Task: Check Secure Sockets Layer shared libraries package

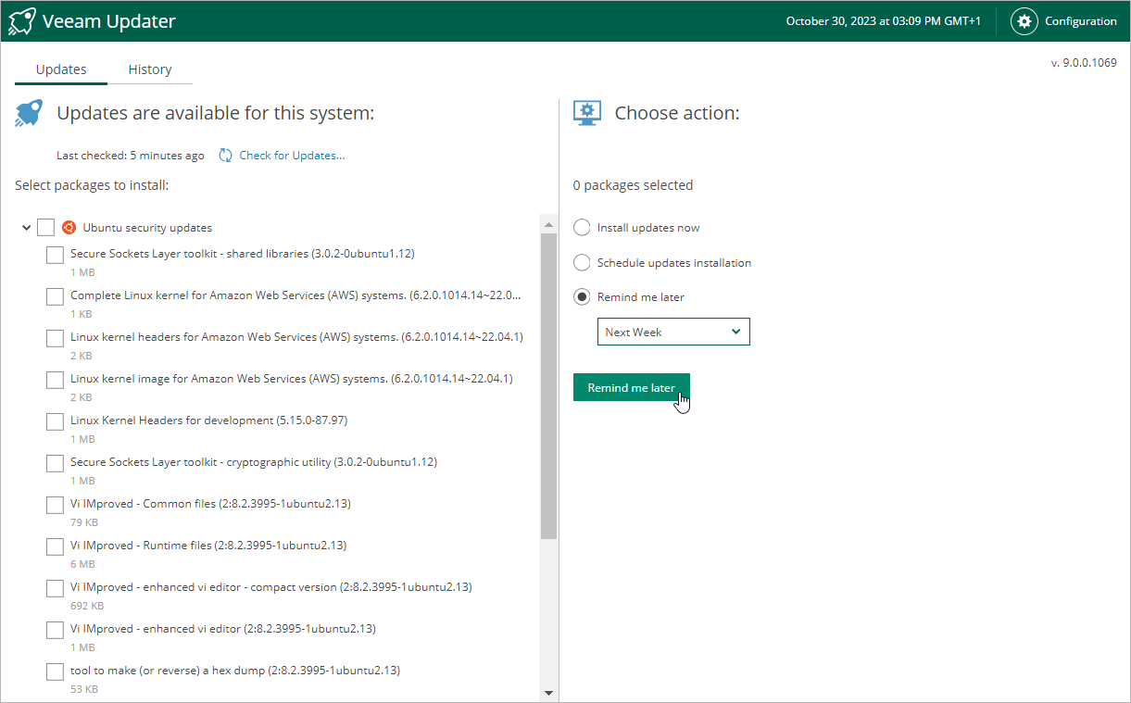Action: (x=55, y=255)
